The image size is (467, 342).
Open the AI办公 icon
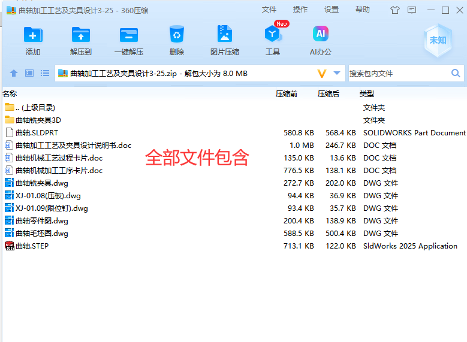point(321,34)
